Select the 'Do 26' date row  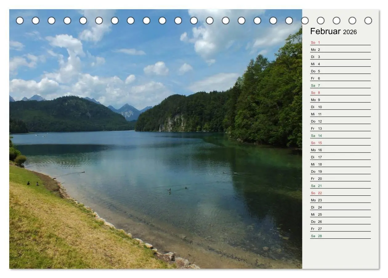click(x=340, y=221)
